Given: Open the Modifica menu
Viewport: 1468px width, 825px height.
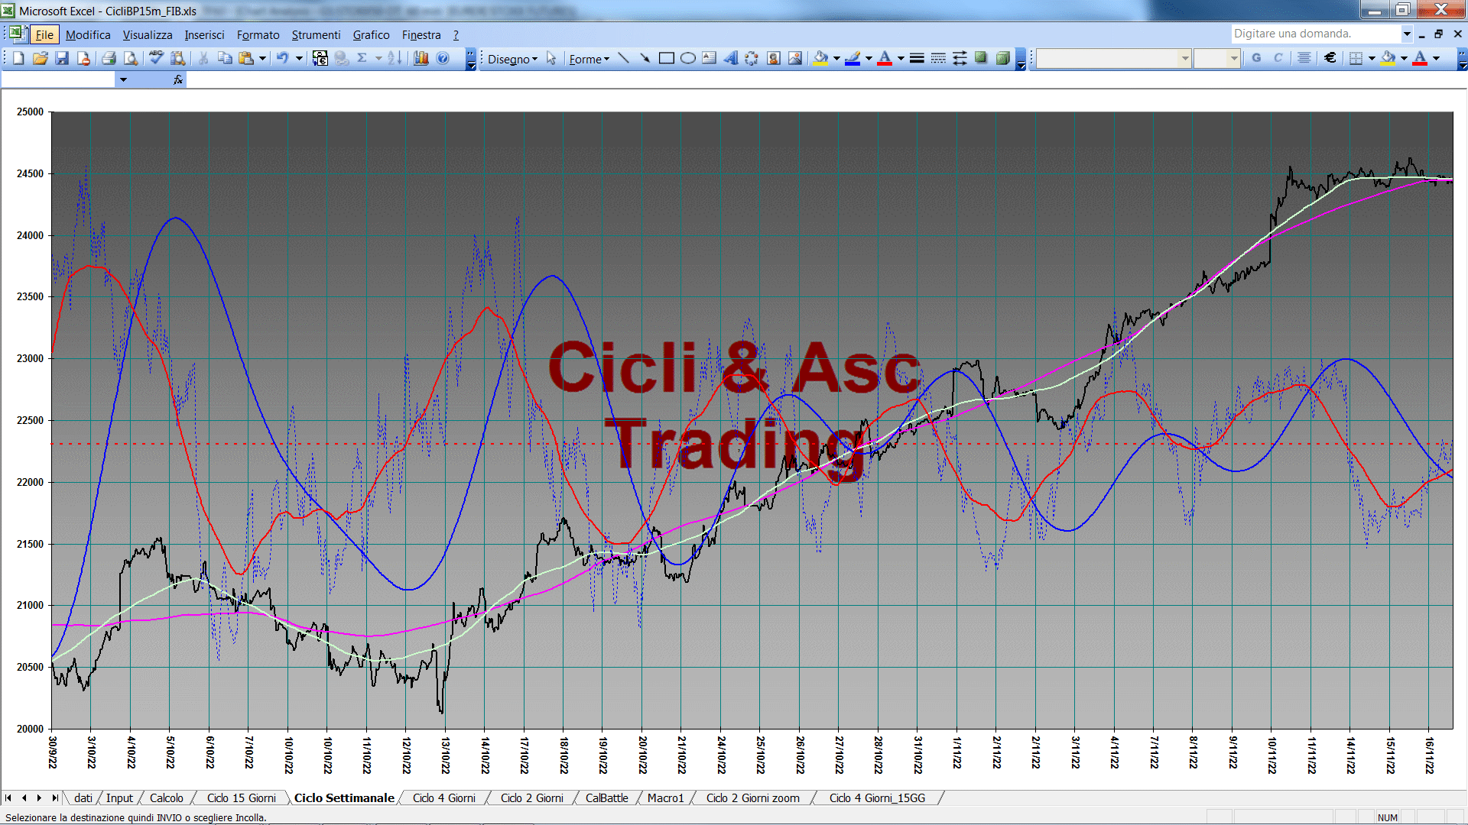Looking at the screenshot, I should pyautogui.click(x=88, y=34).
